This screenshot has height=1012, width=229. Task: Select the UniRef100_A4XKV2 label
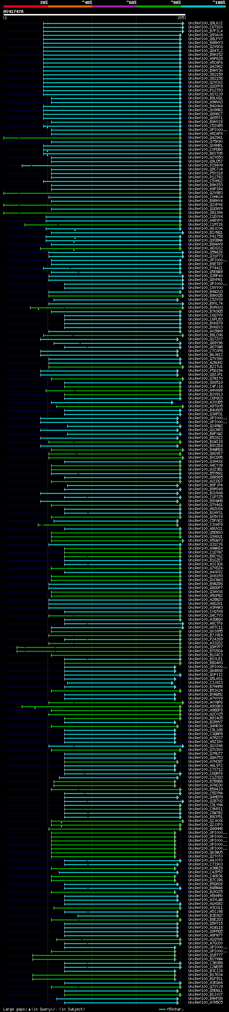click(205, 572)
